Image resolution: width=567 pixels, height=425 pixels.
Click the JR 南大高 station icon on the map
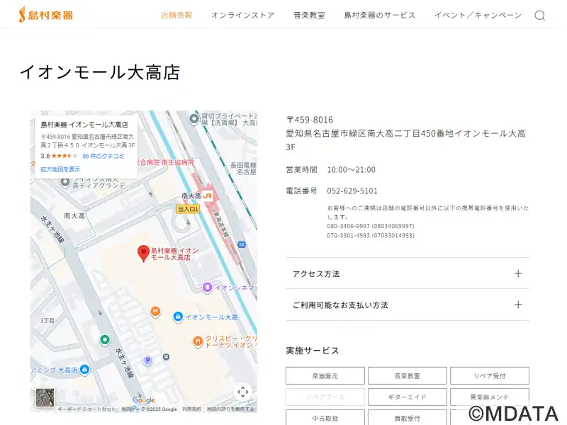(208, 196)
